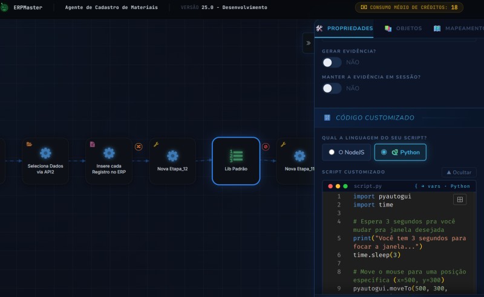Click the Seleciona Dados via API2 gear node

[45, 161]
